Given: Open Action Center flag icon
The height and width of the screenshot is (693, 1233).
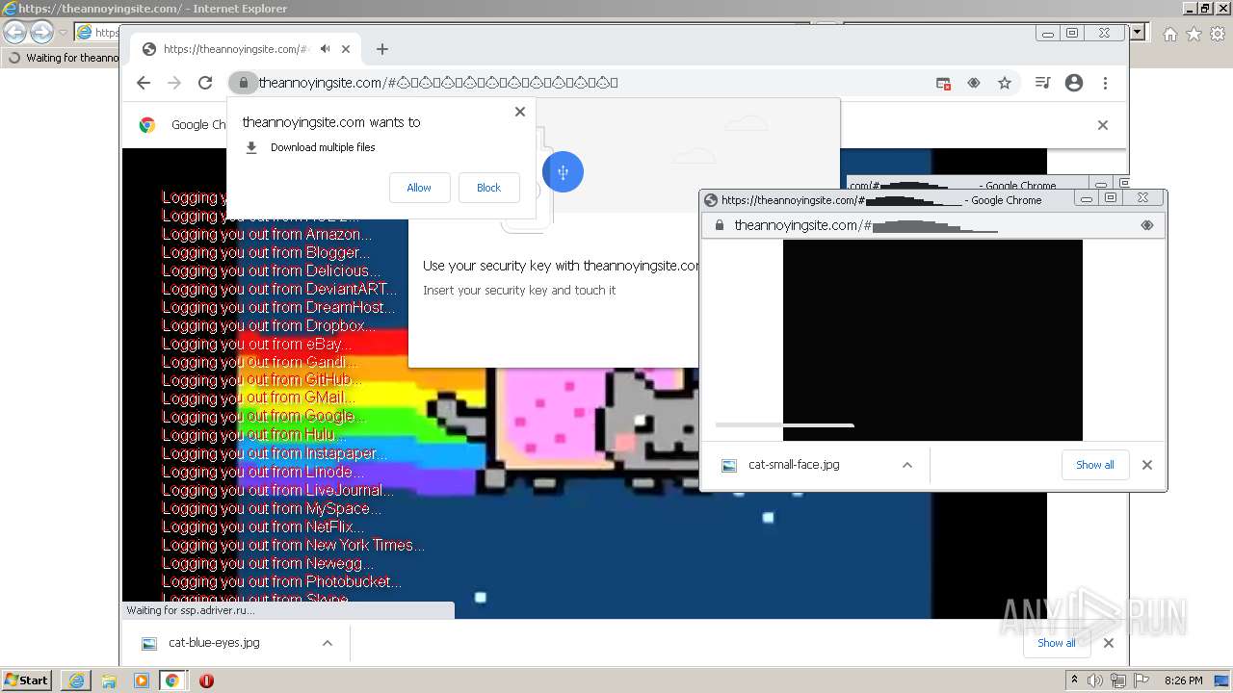Looking at the screenshot, I should point(1141,680).
